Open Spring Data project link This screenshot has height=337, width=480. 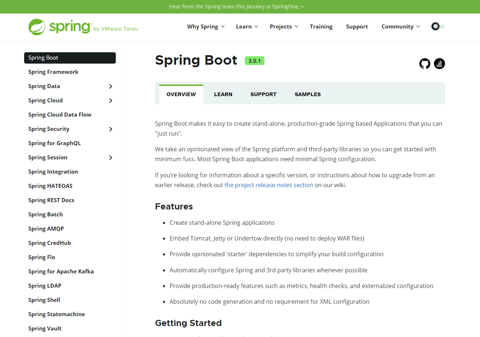coord(44,86)
